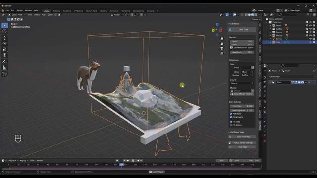Collapse the Cell Fluids Tools panel
The height and width of the screenshot is (178, 317).
click(237, 132)
